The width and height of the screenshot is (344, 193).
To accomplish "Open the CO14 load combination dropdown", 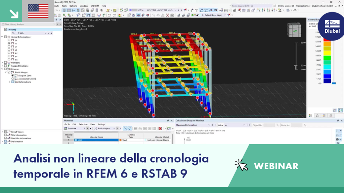I will coord(175,10).
